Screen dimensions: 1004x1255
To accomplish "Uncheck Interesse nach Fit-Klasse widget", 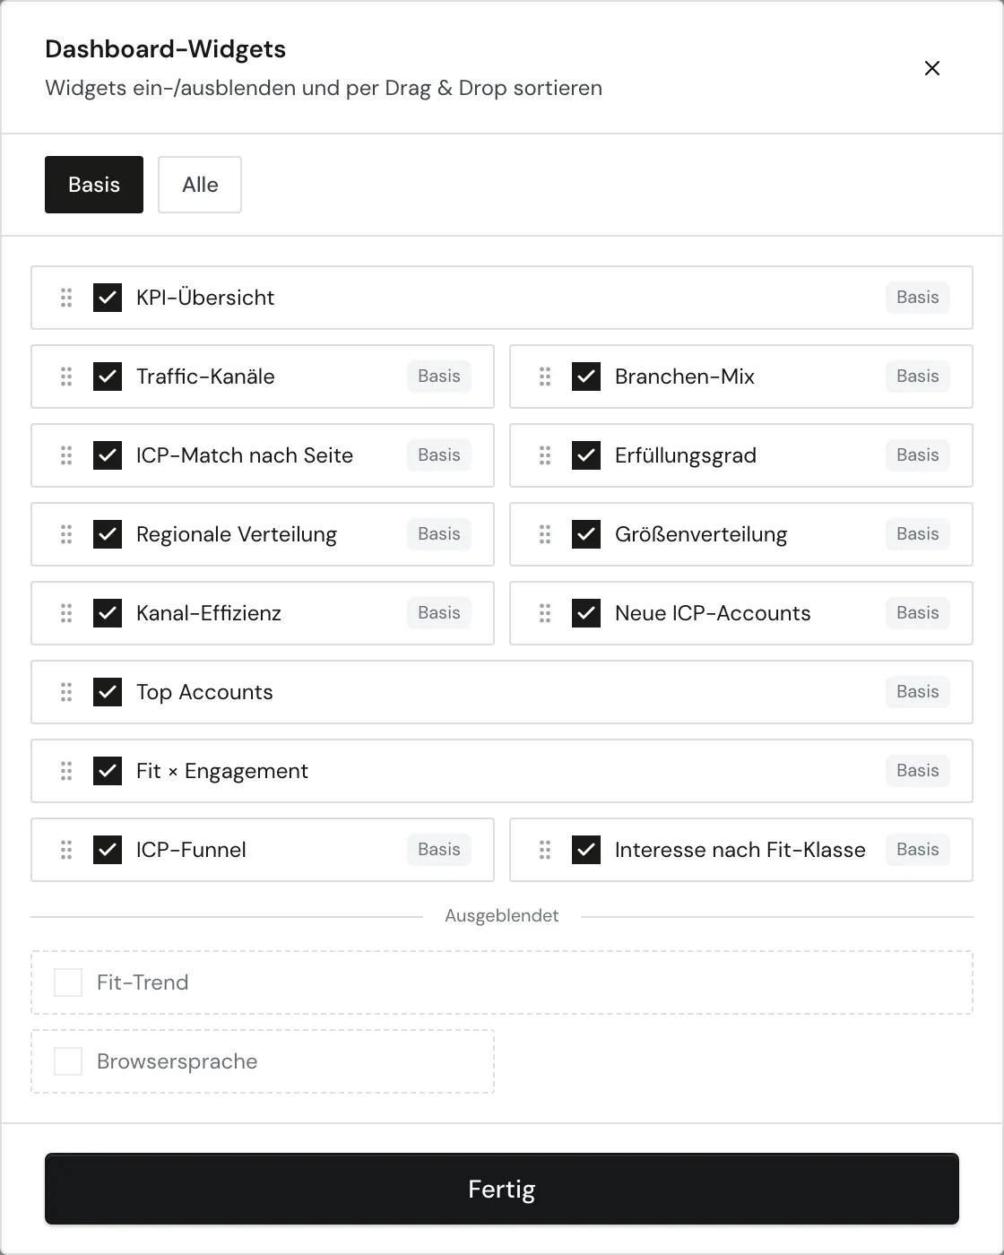I will coord(586,850).
